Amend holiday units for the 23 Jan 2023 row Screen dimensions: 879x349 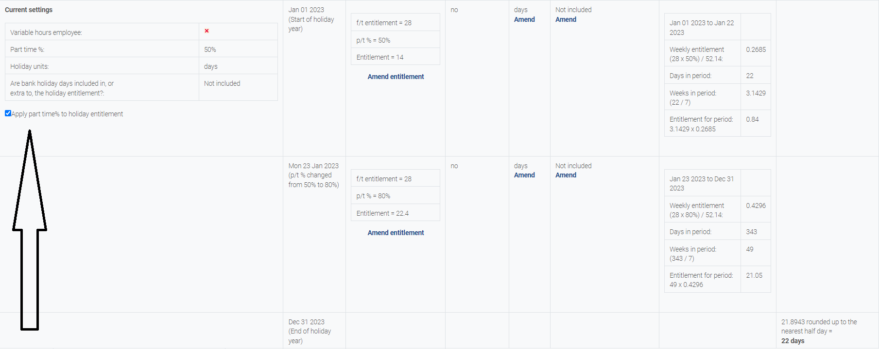pyautogui.click(x=524, y=175)
